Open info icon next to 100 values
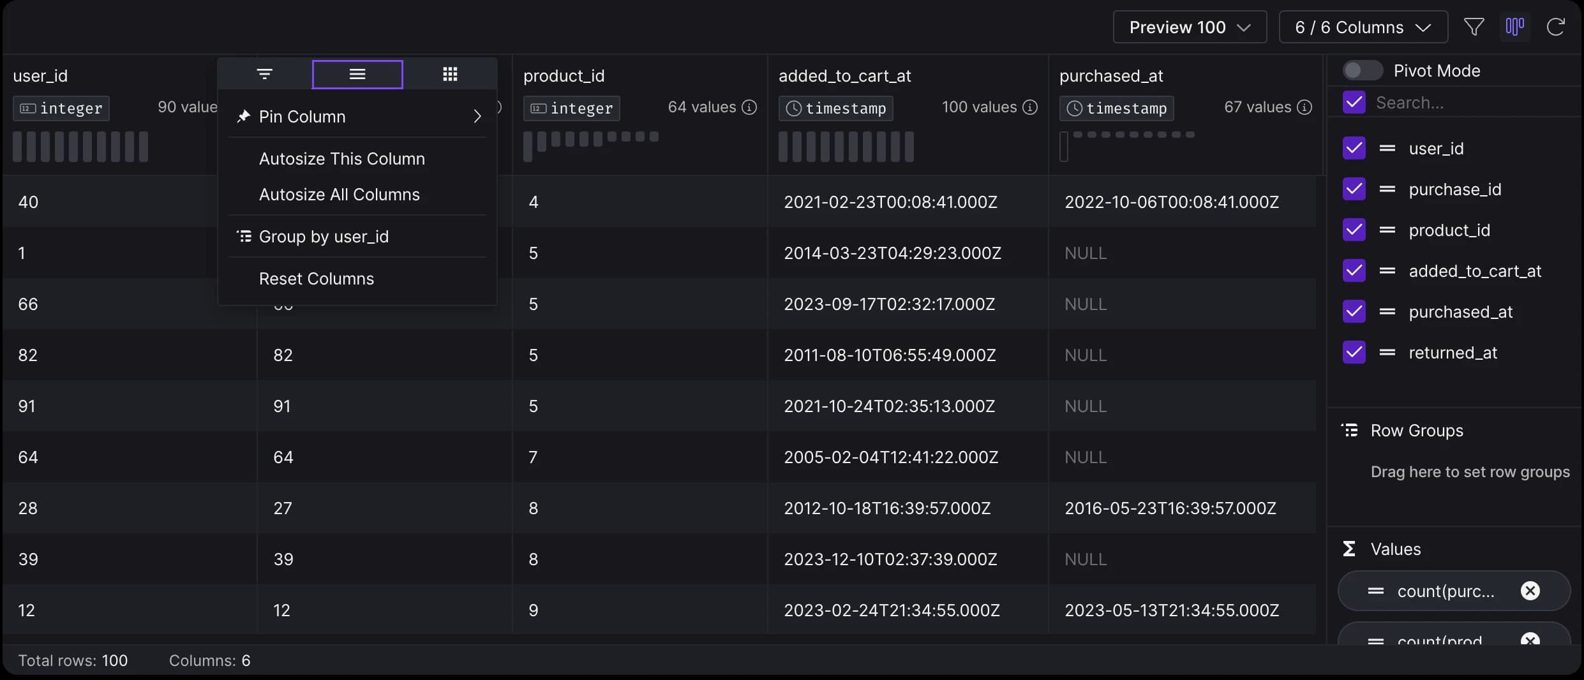Image resolution: width=1584 pixels, height=680 pixels. click(x=1030, y=107)
